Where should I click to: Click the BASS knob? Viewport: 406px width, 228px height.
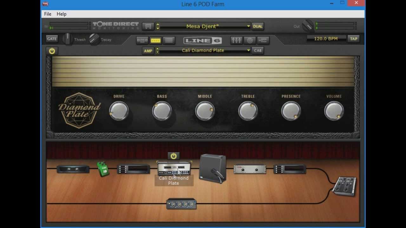[x=162, y=111]
